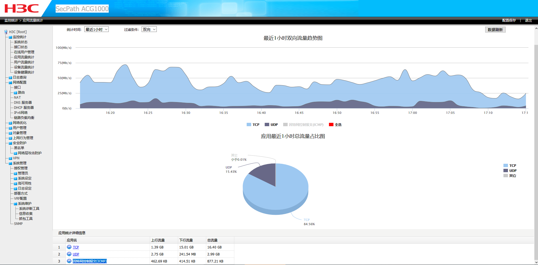
Task: Click the H3C logo in the header
Action: point(22,8)
